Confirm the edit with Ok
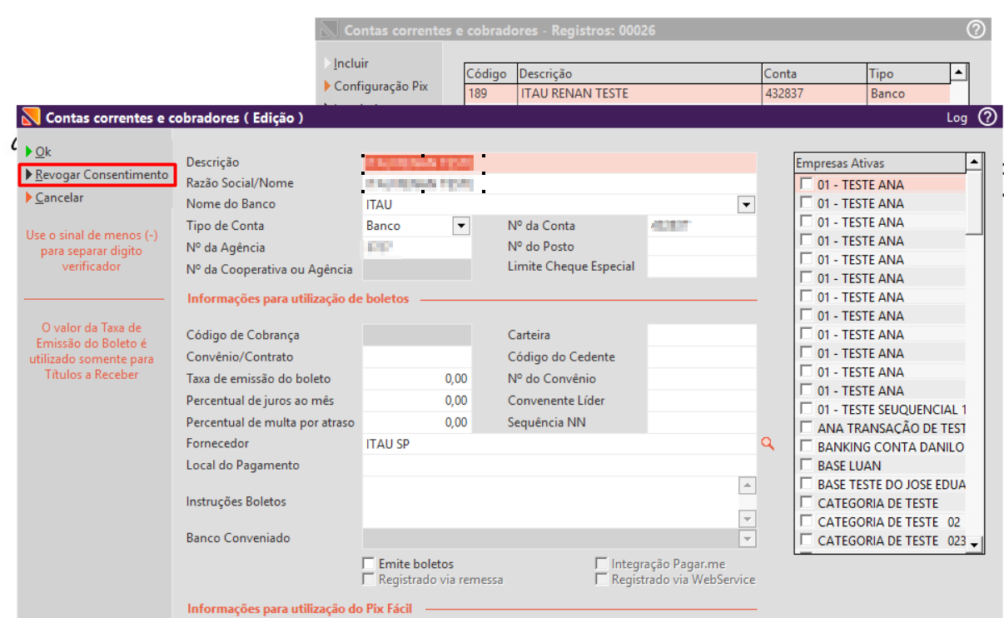 (x=43, y=152)
